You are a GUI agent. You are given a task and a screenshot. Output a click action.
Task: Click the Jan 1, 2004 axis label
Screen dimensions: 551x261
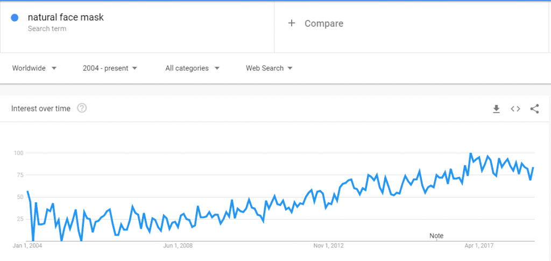coord(27,246)
